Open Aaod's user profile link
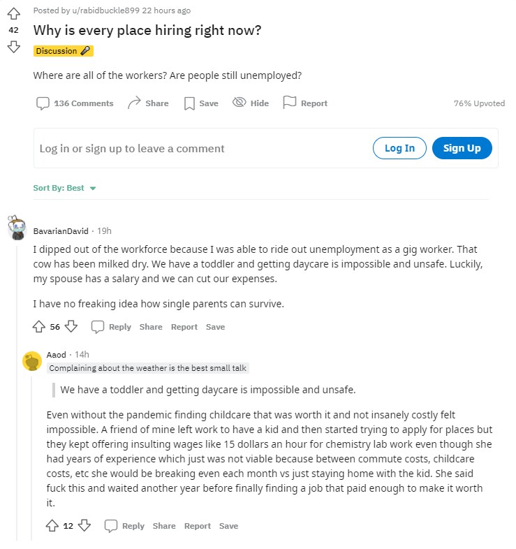The image size is (516, 549). coord(57,355)
